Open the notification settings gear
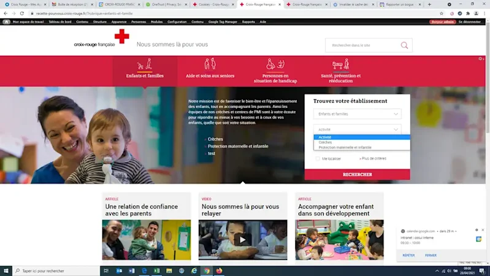Viewport: 490px width, 276px height. click(477, 230)
